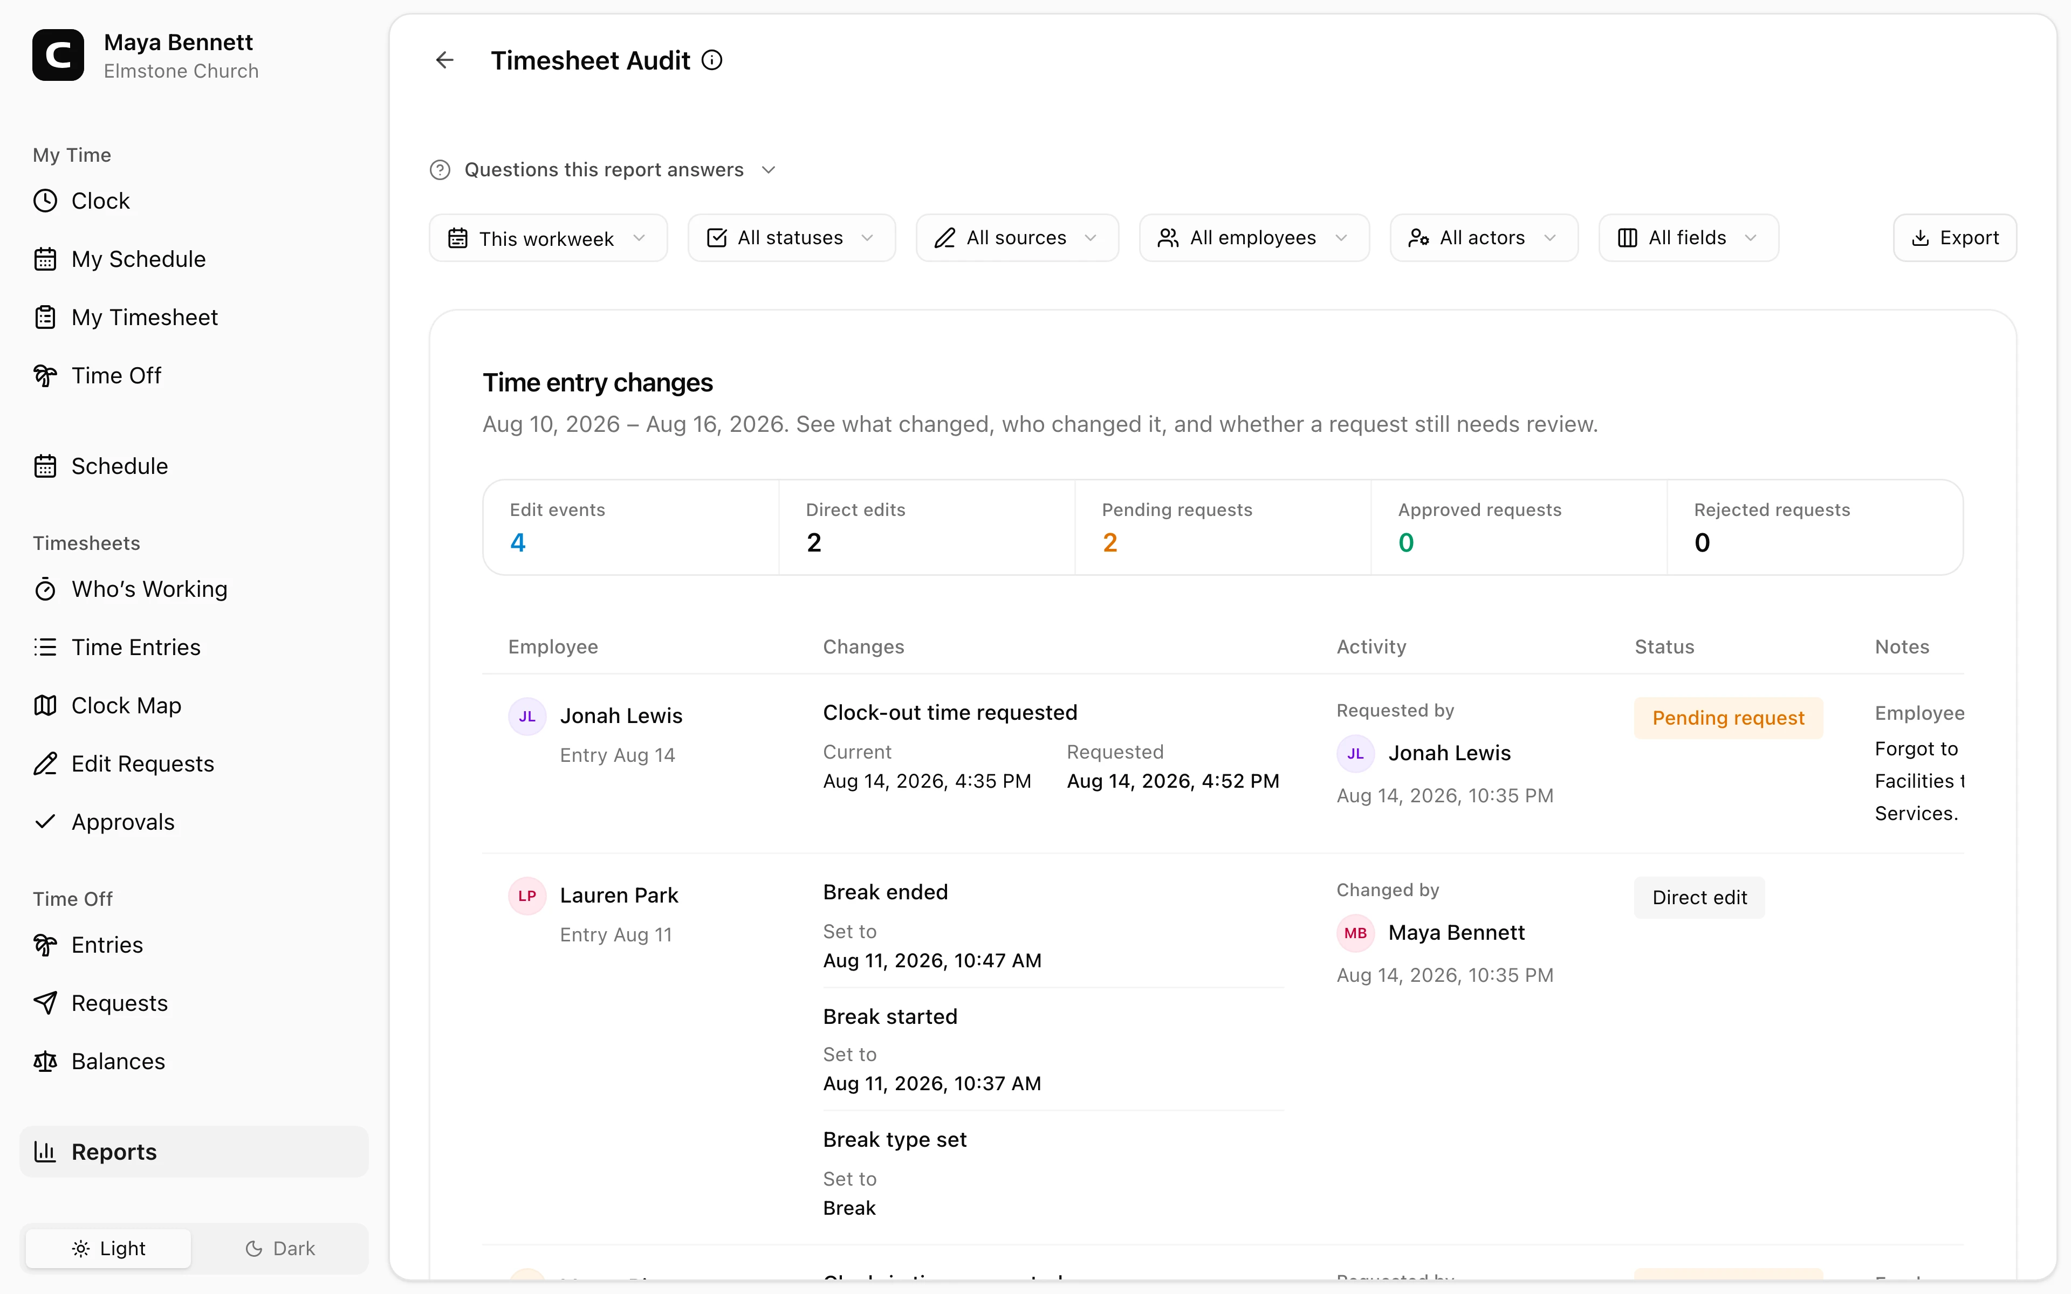This screenshot has width=2071, height=1294.
Task: Click the Edit events summary card
Action: (x=632, y=527)
